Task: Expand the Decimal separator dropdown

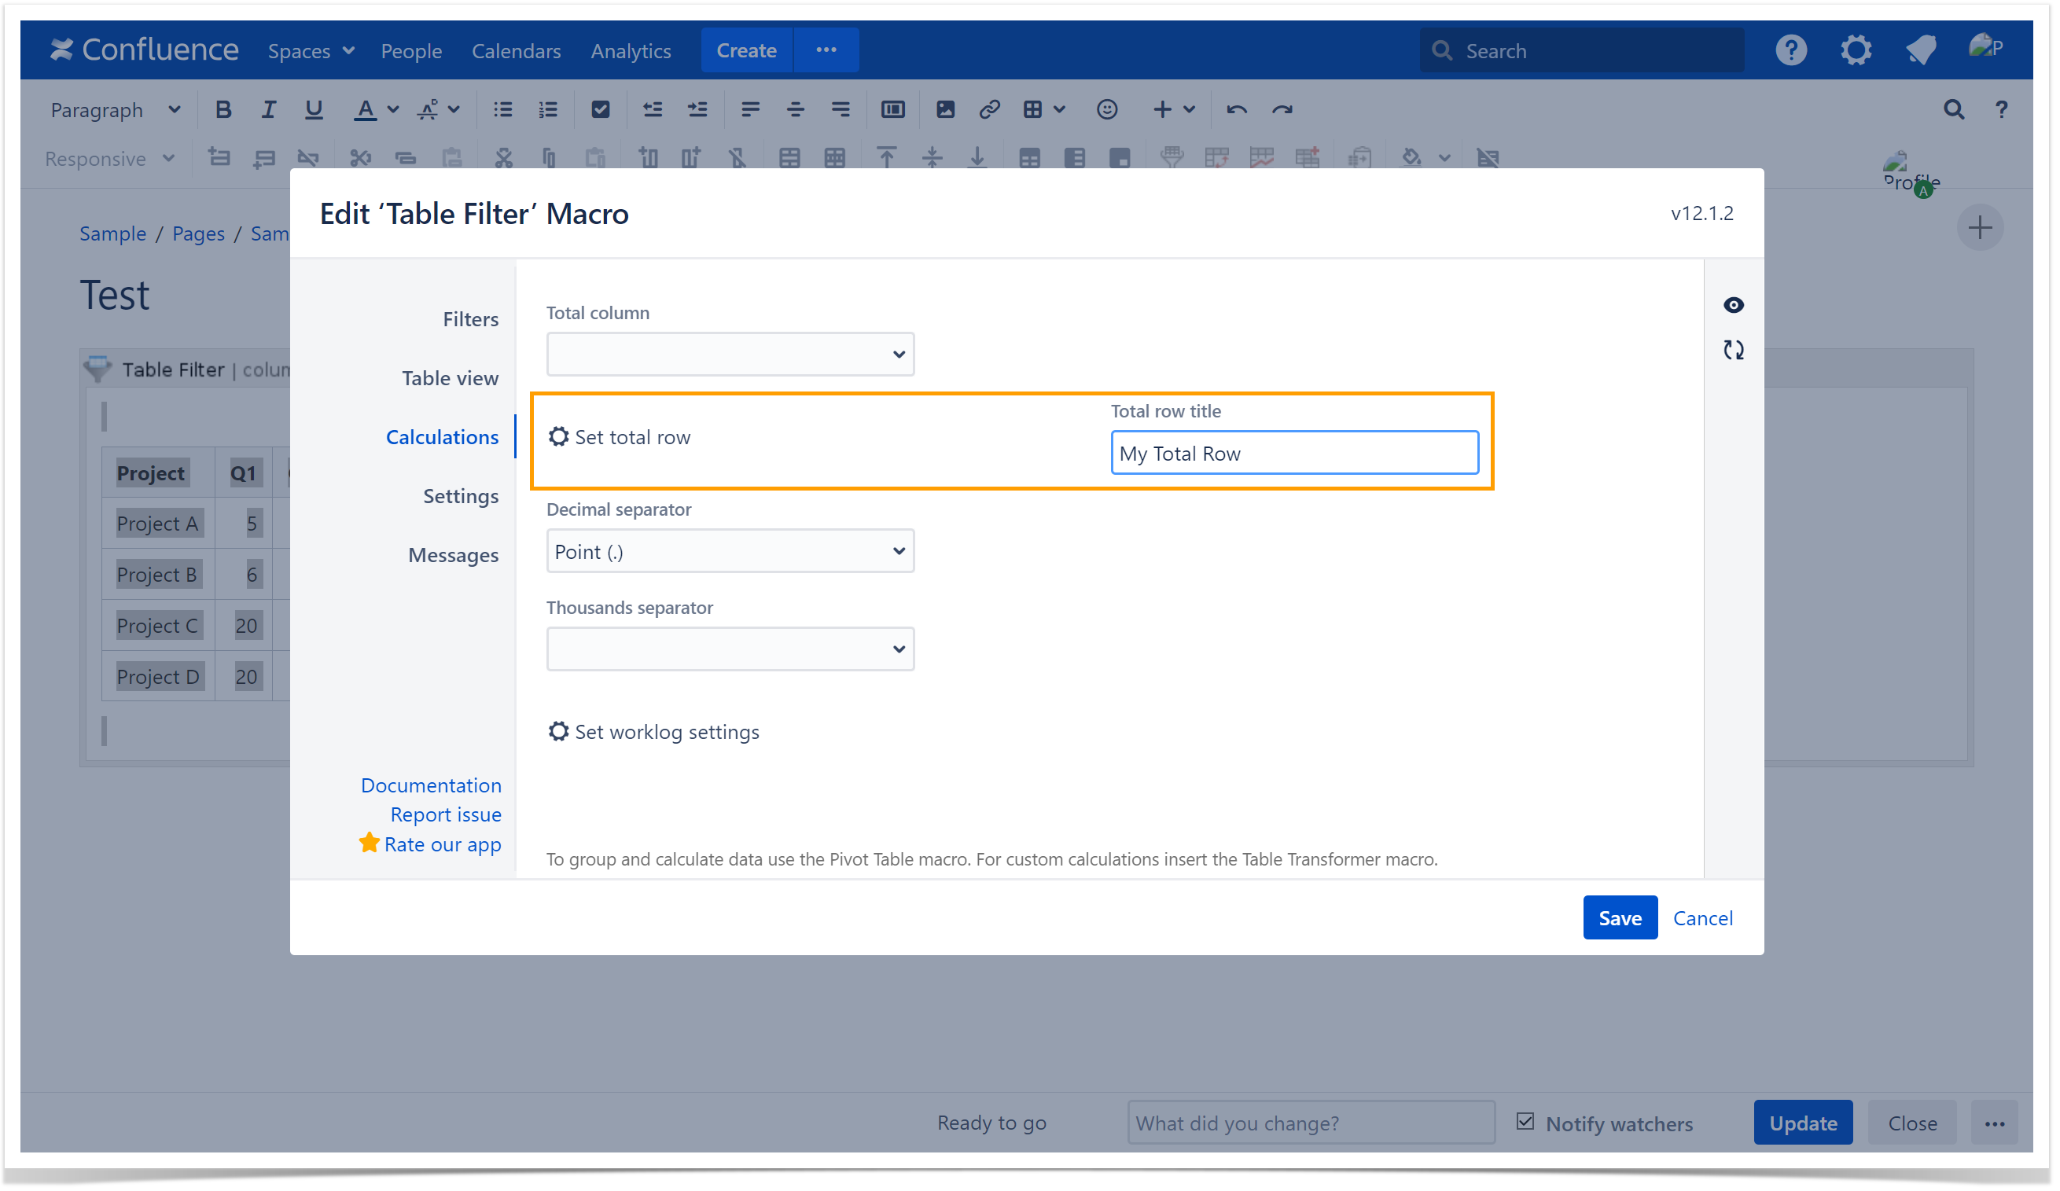Action: tap(729, 551)
